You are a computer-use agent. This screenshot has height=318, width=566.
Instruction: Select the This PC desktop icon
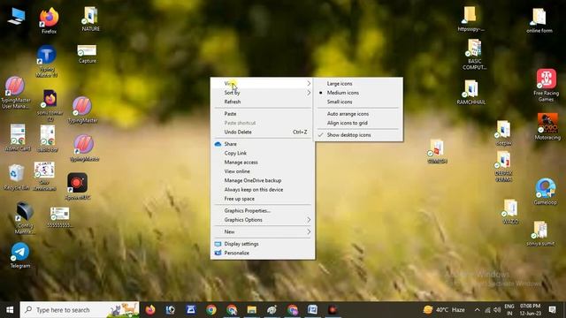[x=16, y=17]
